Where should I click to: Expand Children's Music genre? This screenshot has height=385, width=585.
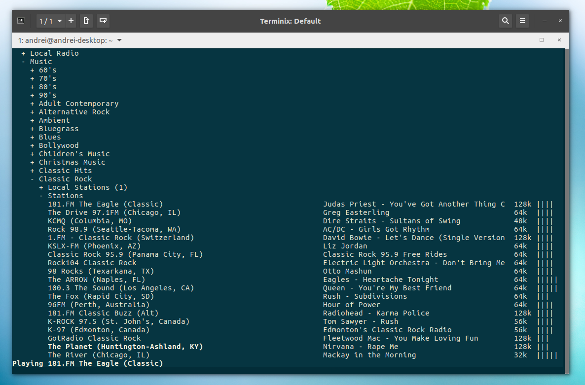click(70, 154)
